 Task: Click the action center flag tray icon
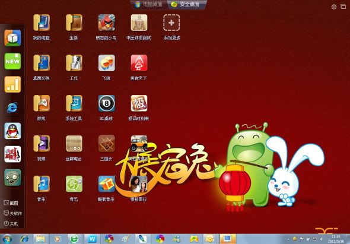(301, 239)
